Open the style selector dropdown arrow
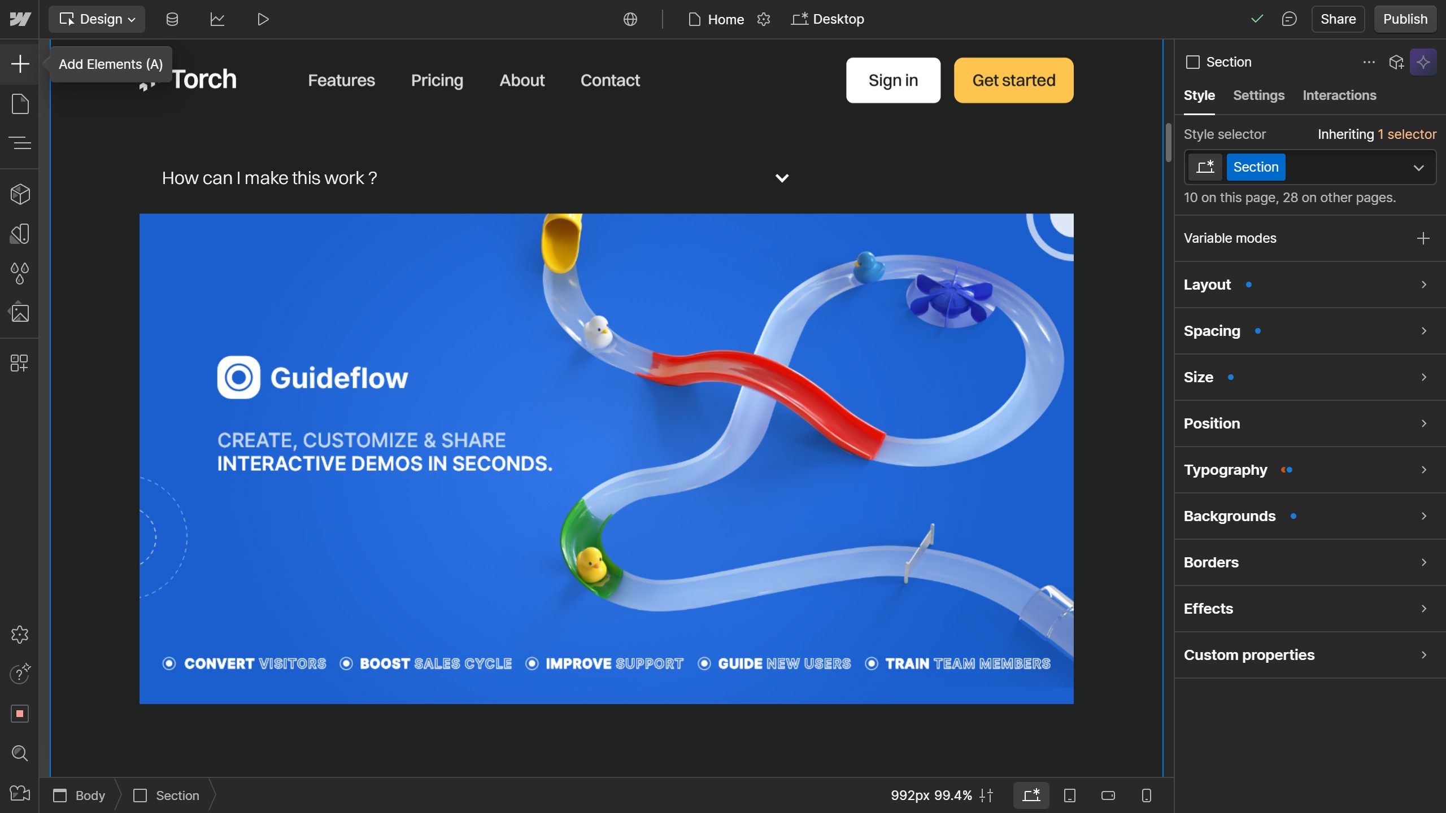This screenshot has width=1446, height=813. [1418, 168]
